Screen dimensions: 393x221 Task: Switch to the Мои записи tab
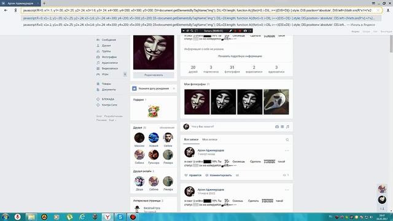click(210, 139)
